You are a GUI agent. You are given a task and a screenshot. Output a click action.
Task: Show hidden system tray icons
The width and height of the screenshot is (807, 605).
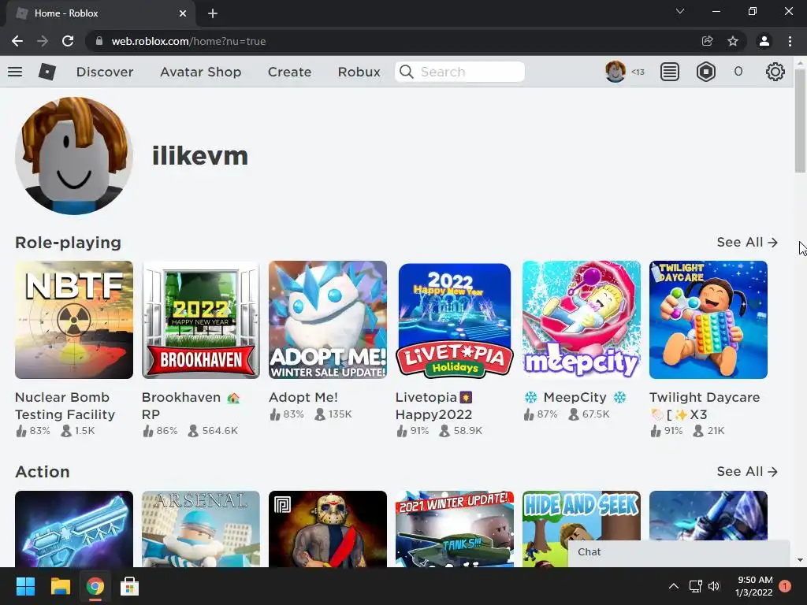click(x=673, y=586)
